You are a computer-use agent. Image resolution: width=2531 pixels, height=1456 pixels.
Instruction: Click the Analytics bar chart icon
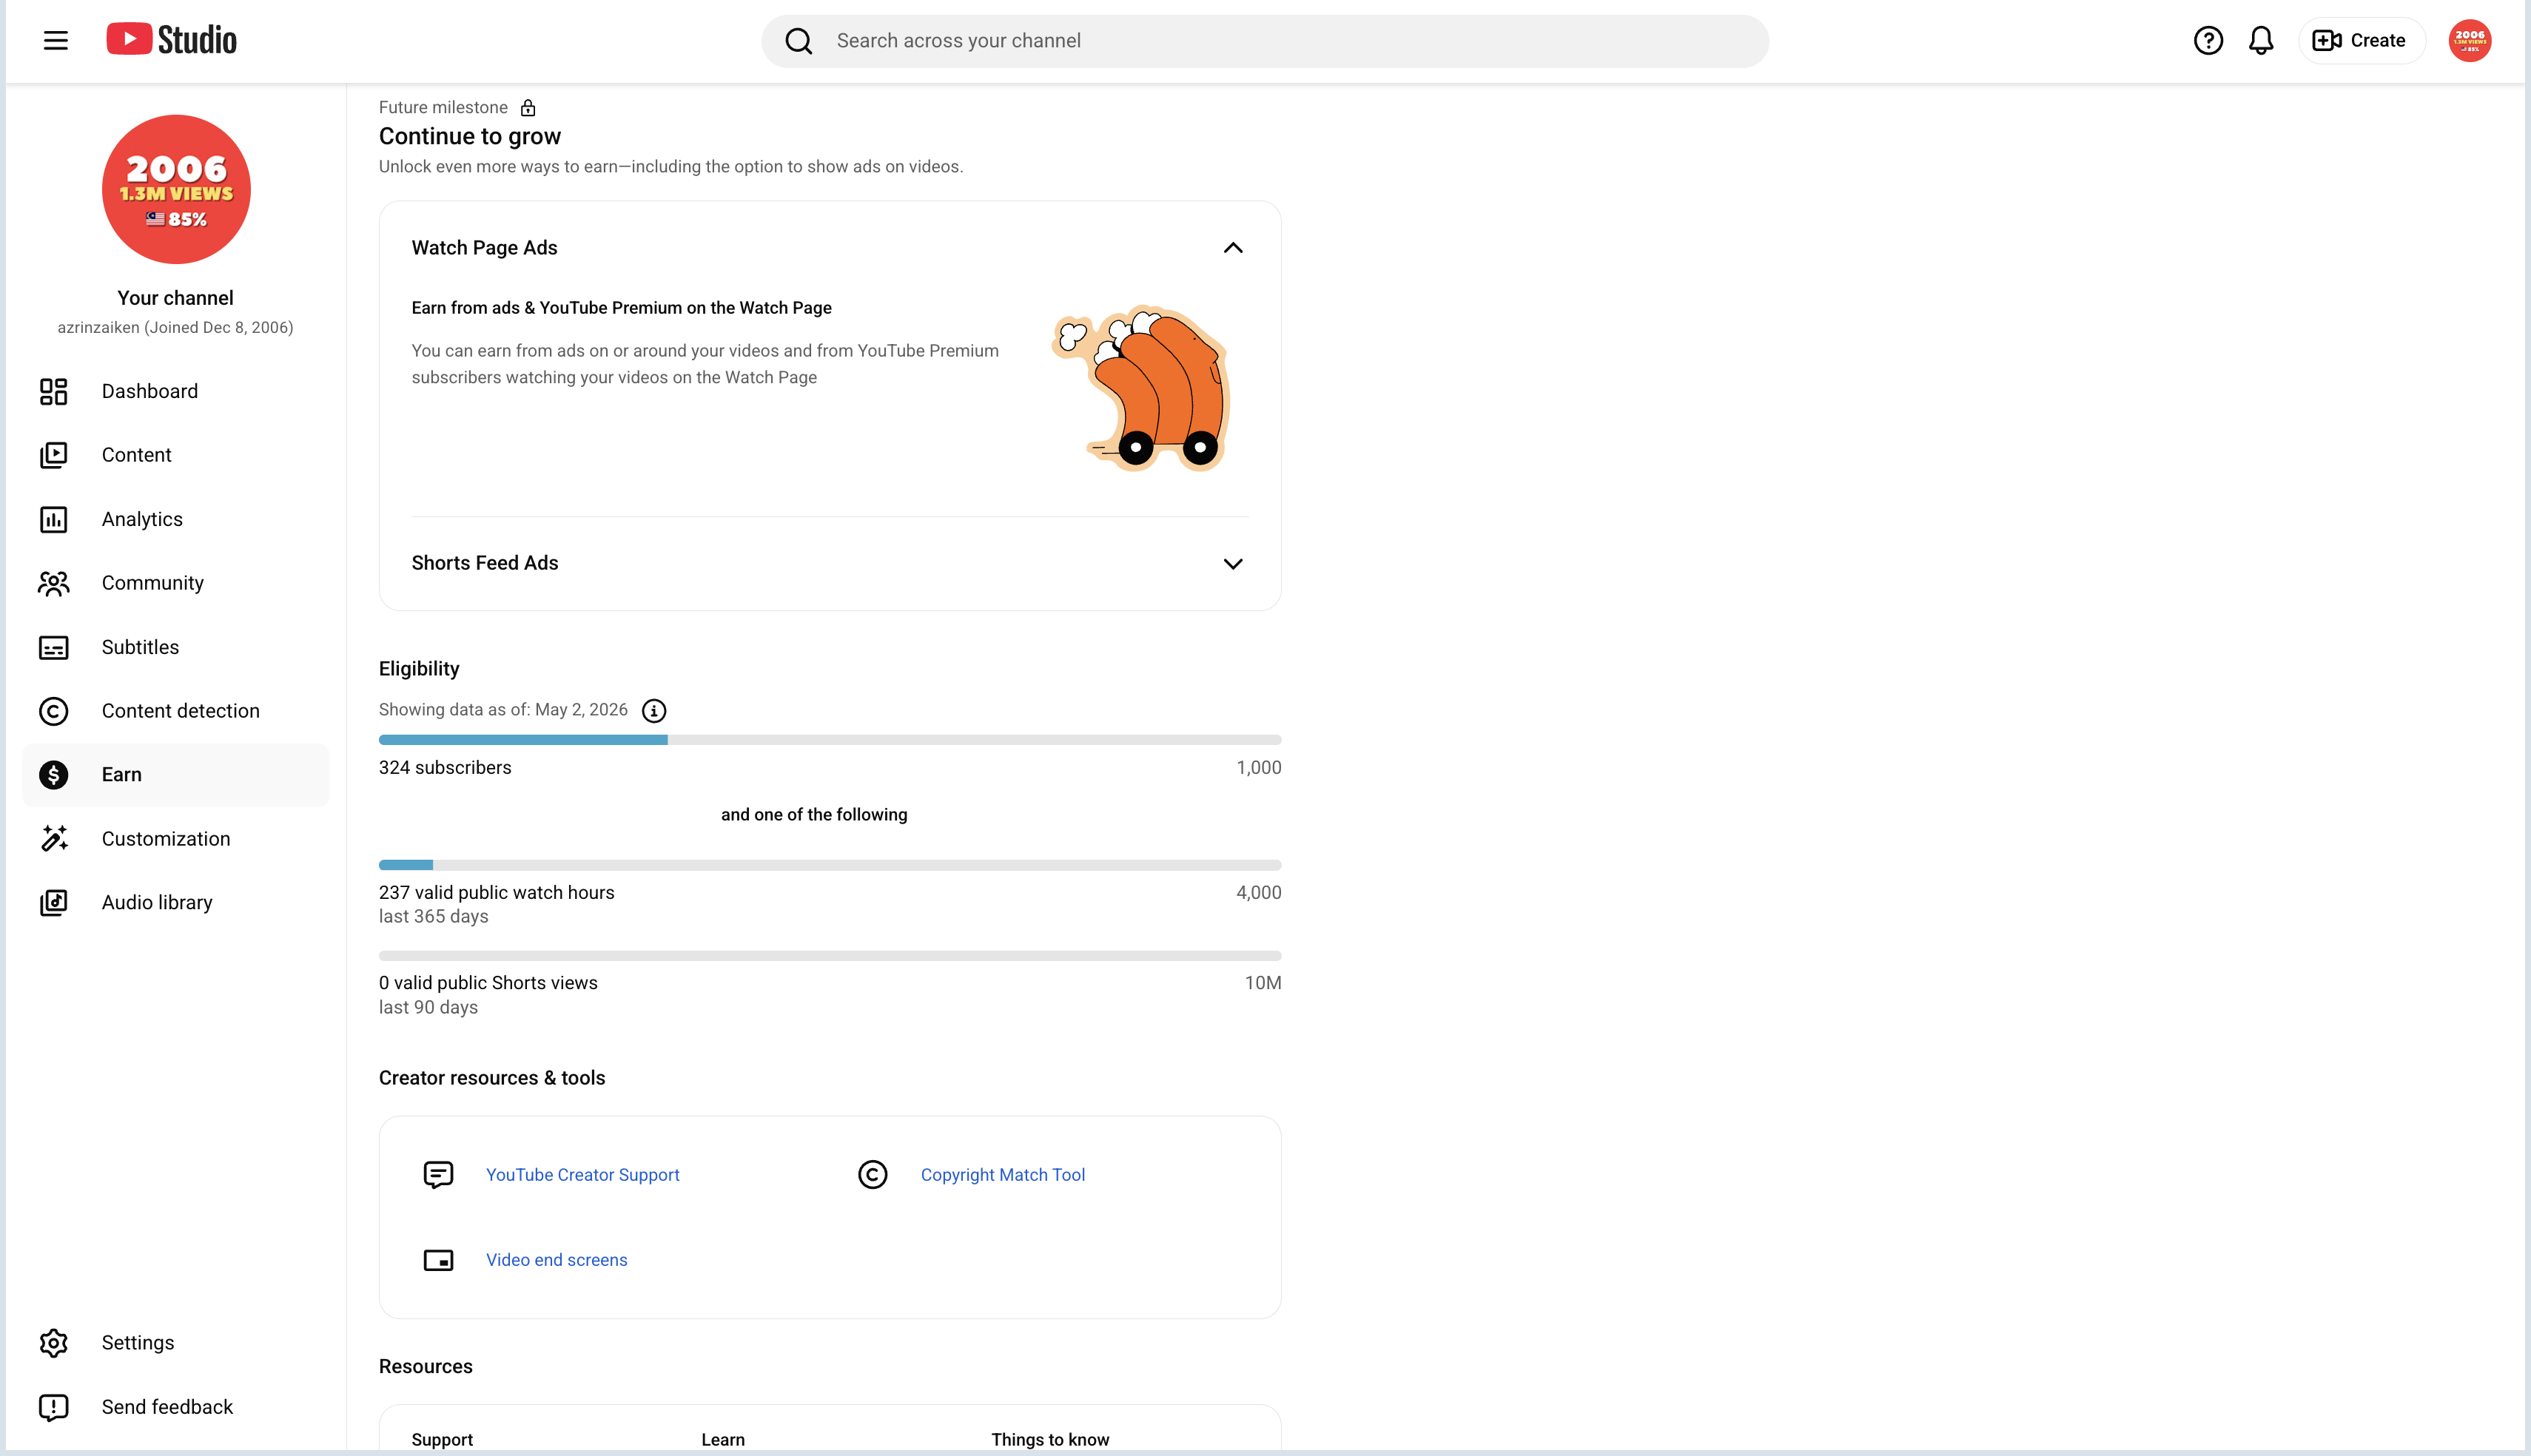pyautogui.click(x=54, y=519)
